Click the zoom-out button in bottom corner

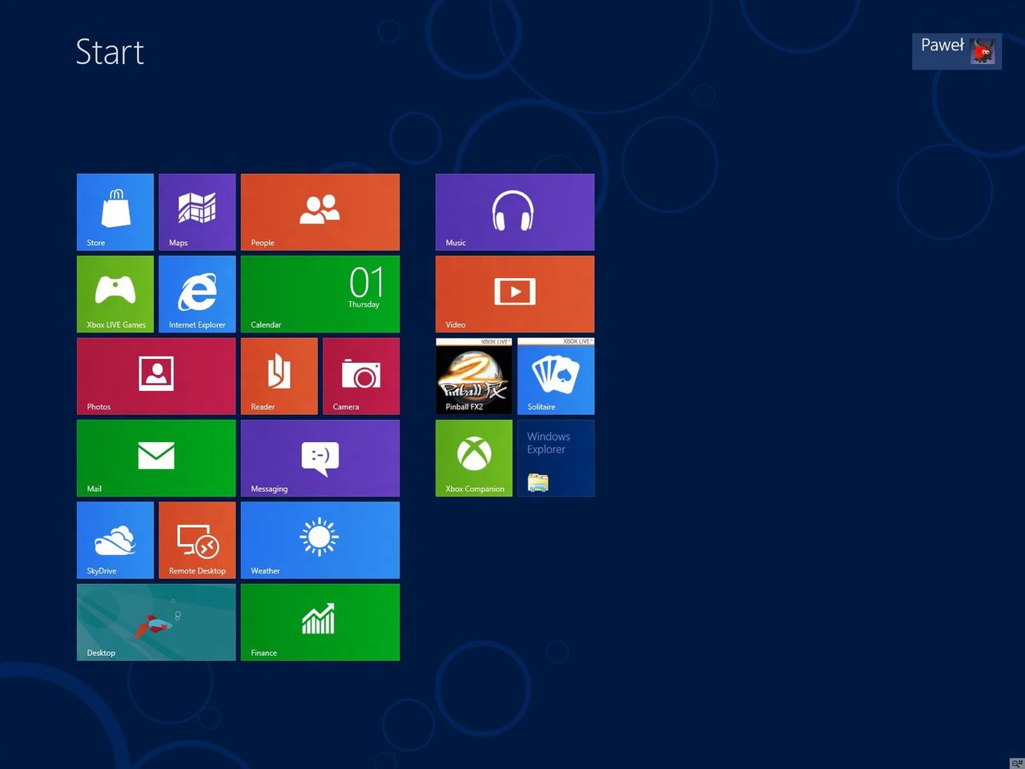pyautogui.click(x=1017, y=763)
